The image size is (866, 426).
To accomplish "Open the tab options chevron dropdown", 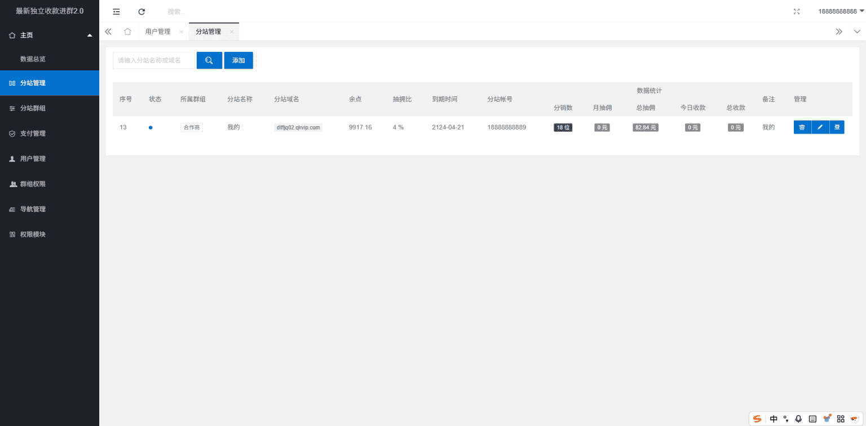I will (857, 32).
